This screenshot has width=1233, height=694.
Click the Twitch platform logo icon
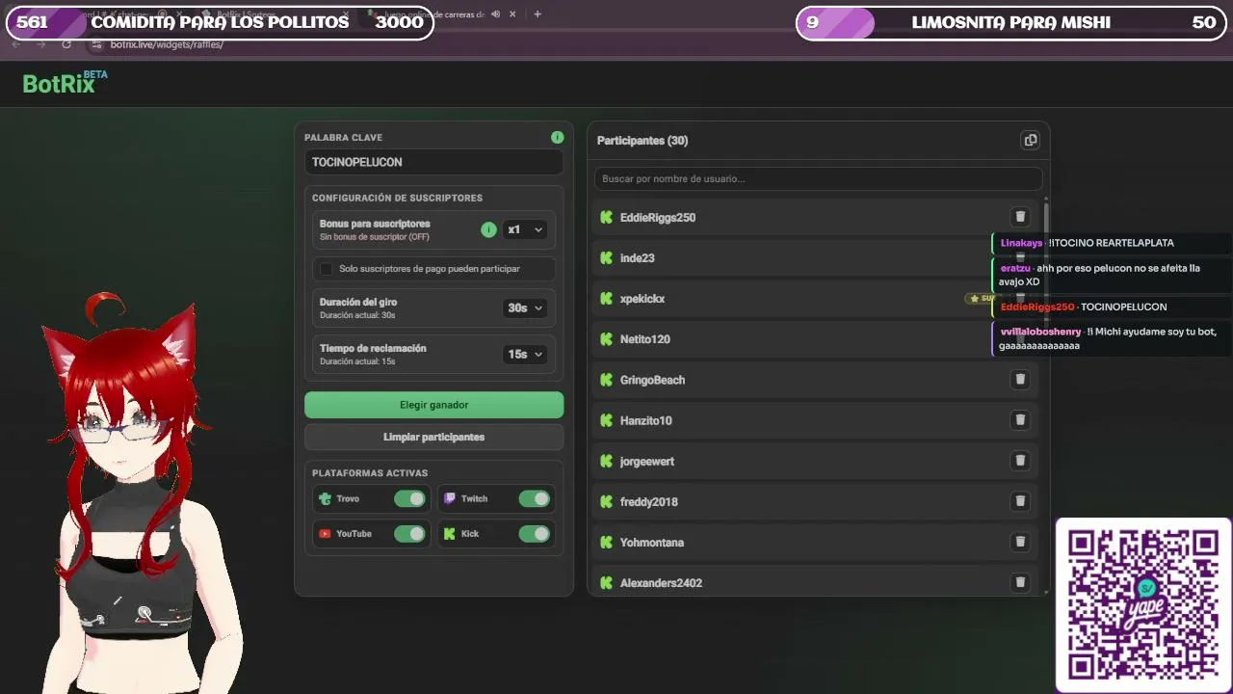(450, 498)
